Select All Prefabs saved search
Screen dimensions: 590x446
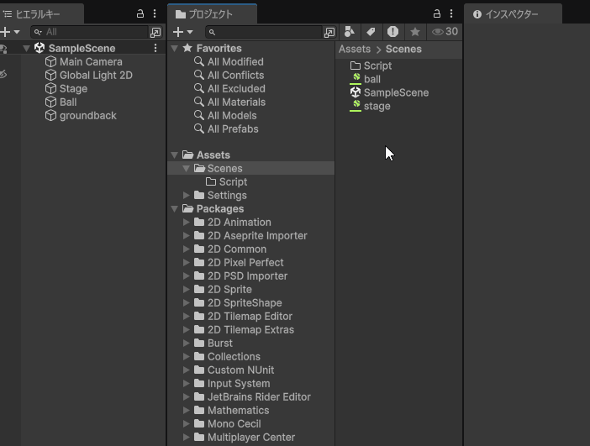point(233,129)
